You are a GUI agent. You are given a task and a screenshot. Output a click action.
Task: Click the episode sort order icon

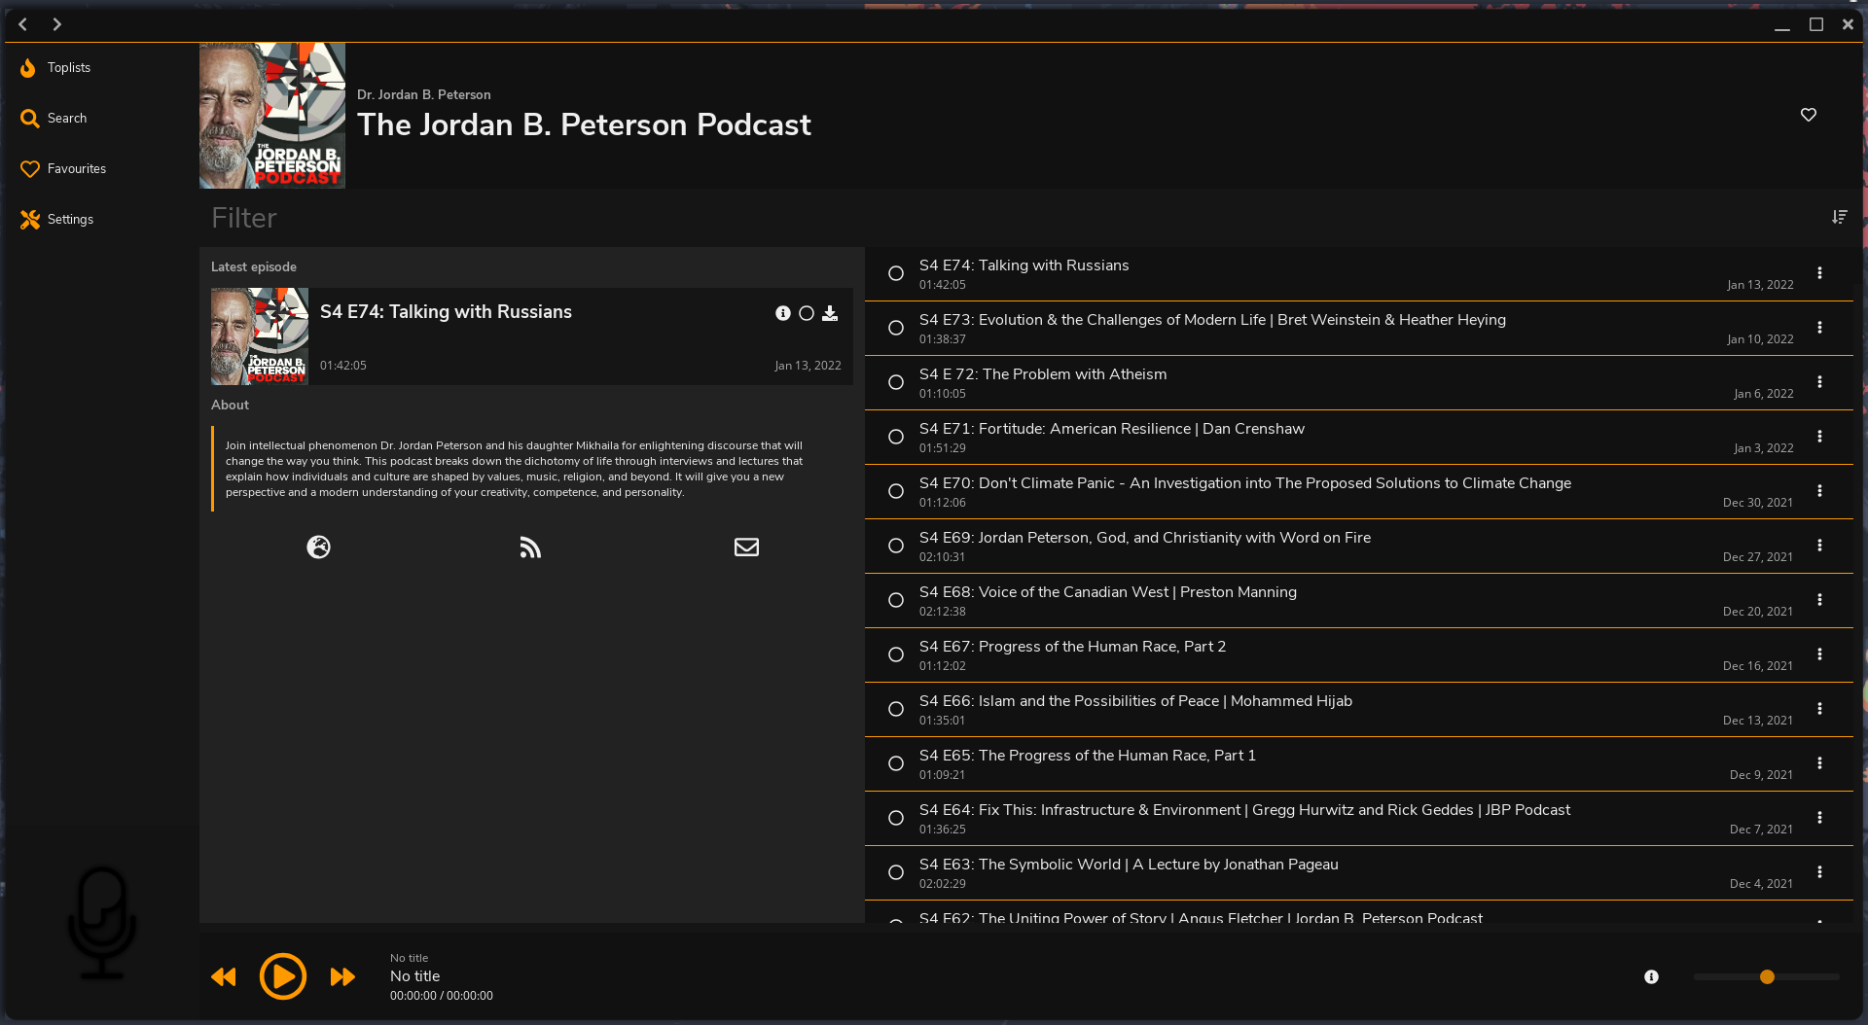1839,217
